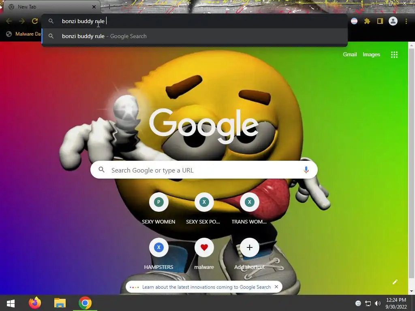415x311 pixels.
Task: Open the network icon in system tray
Action: [x=368, y=303]
